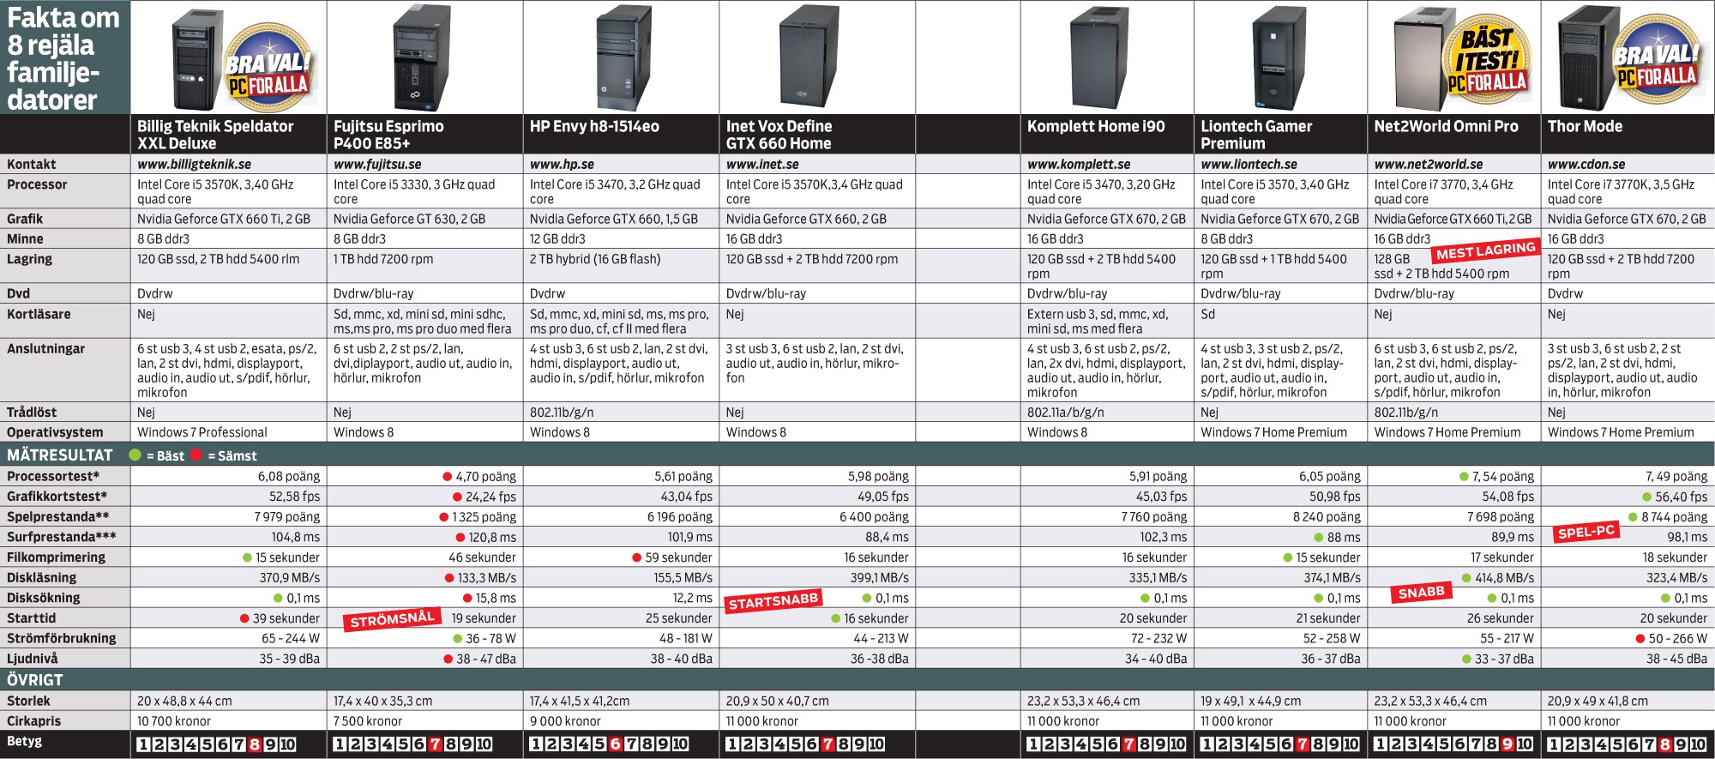Viewport: 1715px width, 759px height.
Task: Click the Inet Vox Define column heading
Action: point(779,135)
